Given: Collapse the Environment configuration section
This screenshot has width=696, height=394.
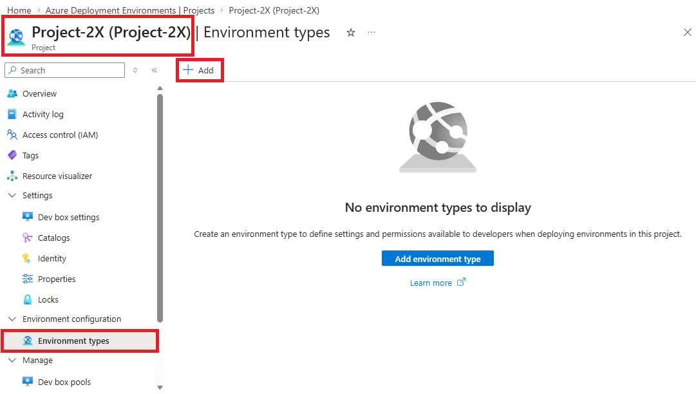Looking at the screenshot, I should (12, 319).
